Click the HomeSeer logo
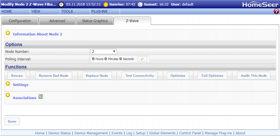This screenshot has height=136, width=280. tap(256, 4)
